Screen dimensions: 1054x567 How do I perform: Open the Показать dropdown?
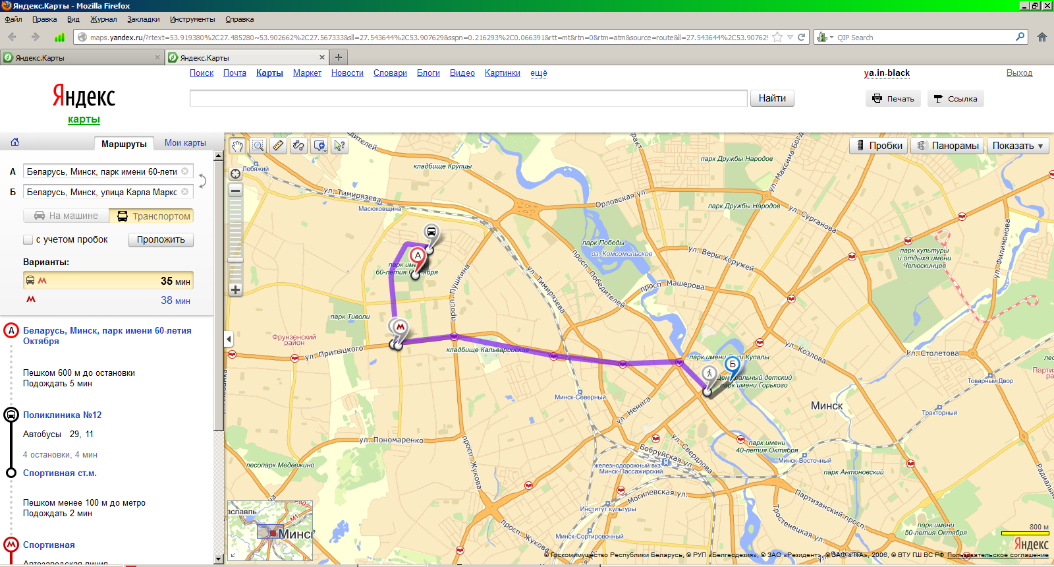tap(1018, 146)
